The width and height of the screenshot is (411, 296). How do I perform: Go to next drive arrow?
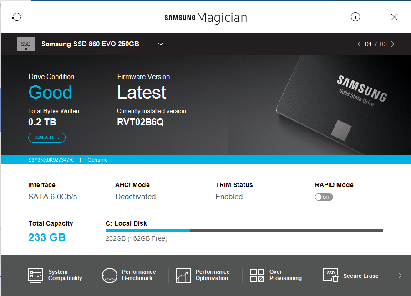[x=393, y=44]
